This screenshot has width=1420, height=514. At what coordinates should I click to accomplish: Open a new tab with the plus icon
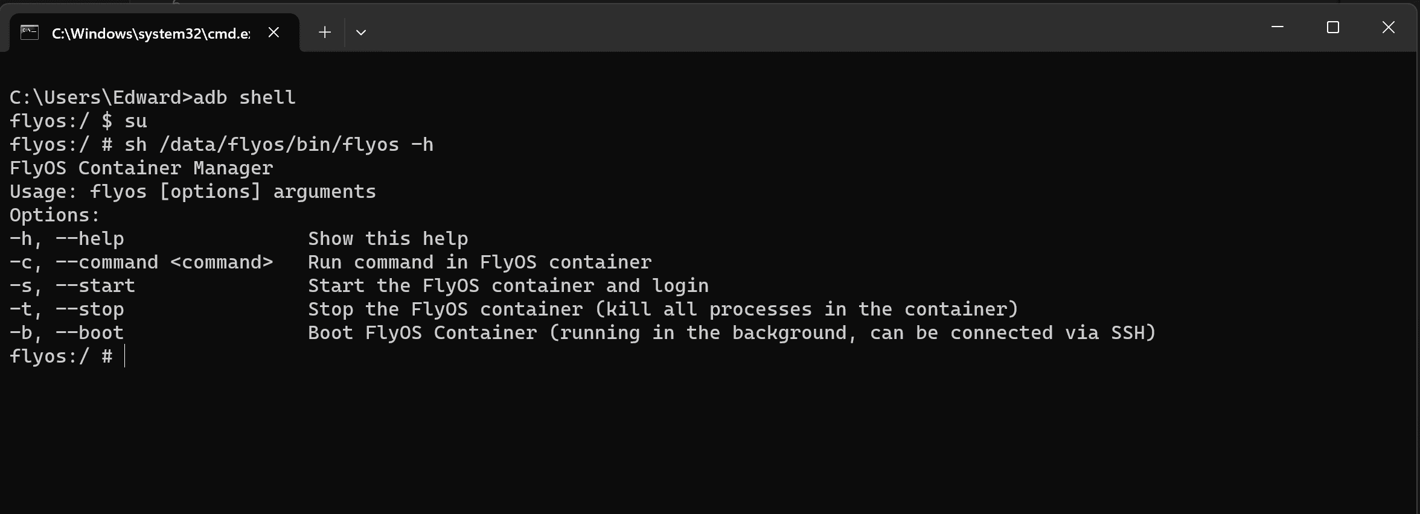(325, 33)
